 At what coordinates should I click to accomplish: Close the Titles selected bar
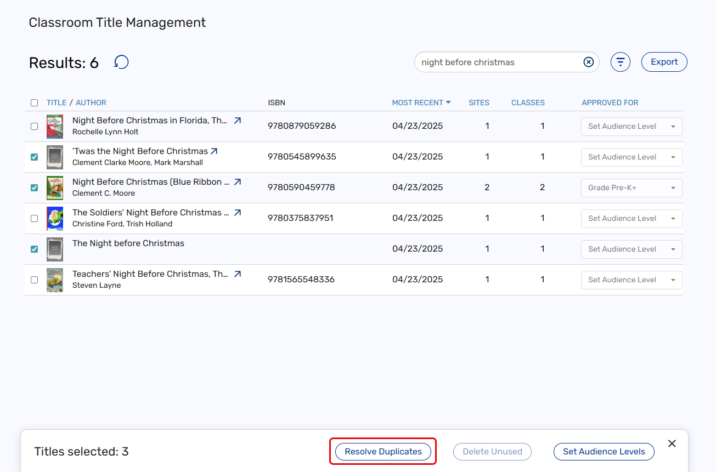pos(672,443)
